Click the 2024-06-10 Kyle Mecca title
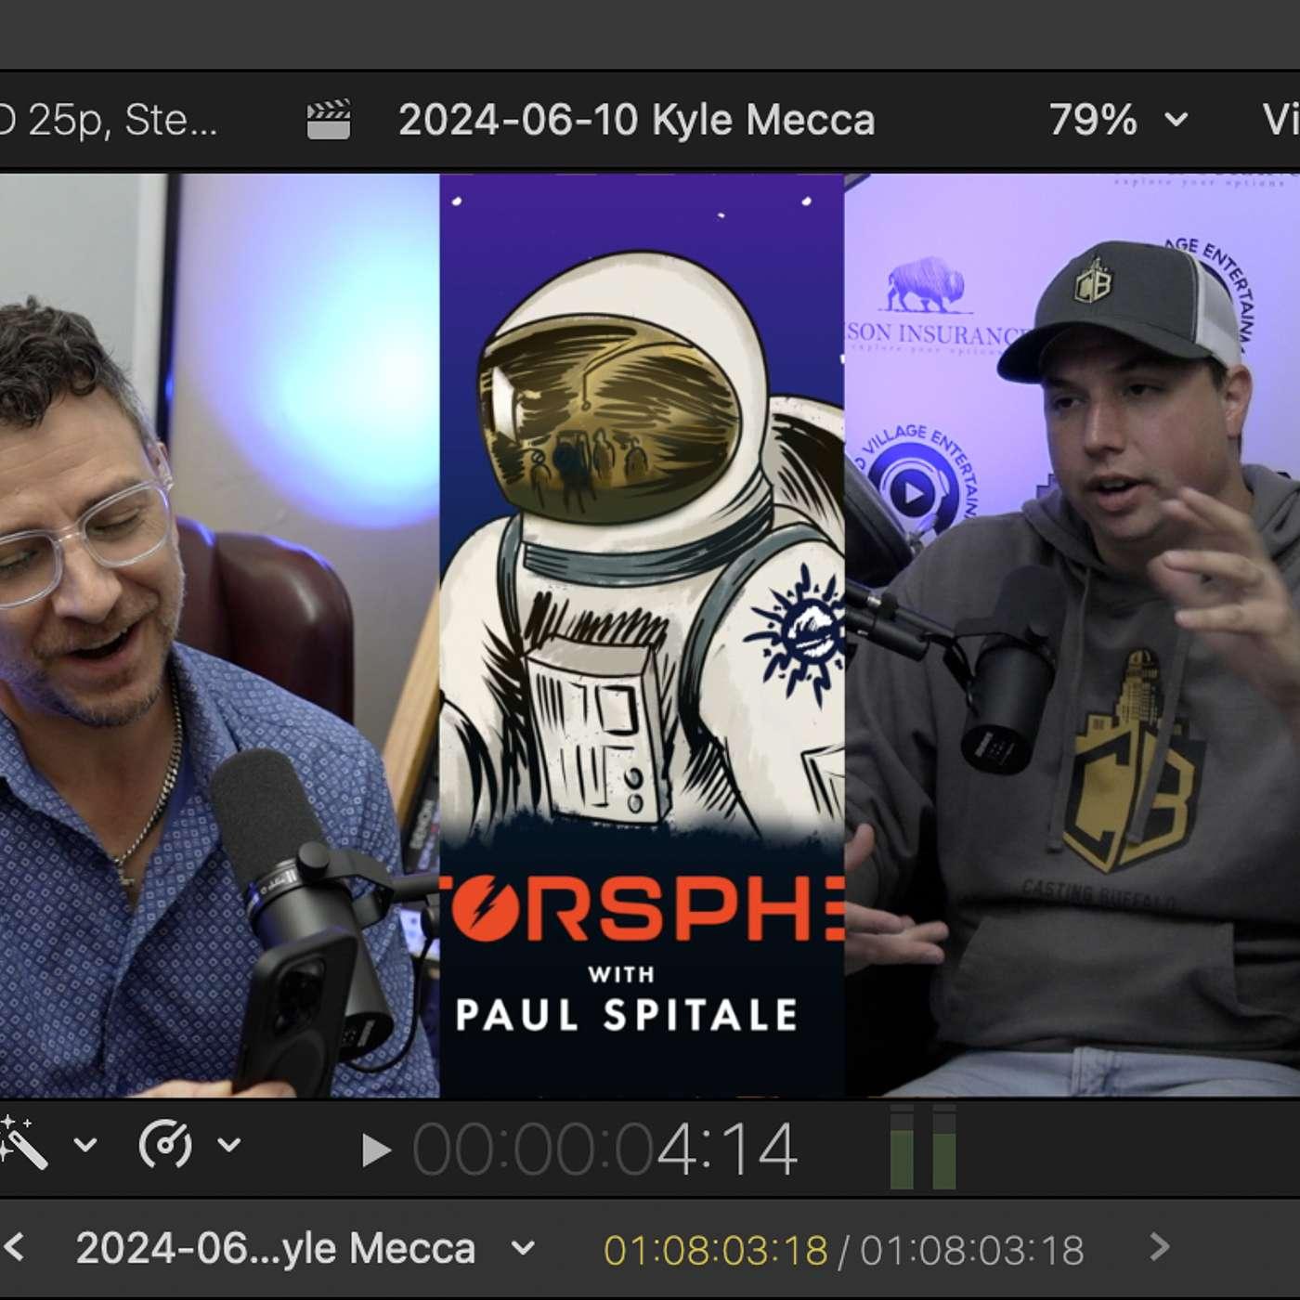Screen dimensions: 1300x1300 tap(636, 120)
